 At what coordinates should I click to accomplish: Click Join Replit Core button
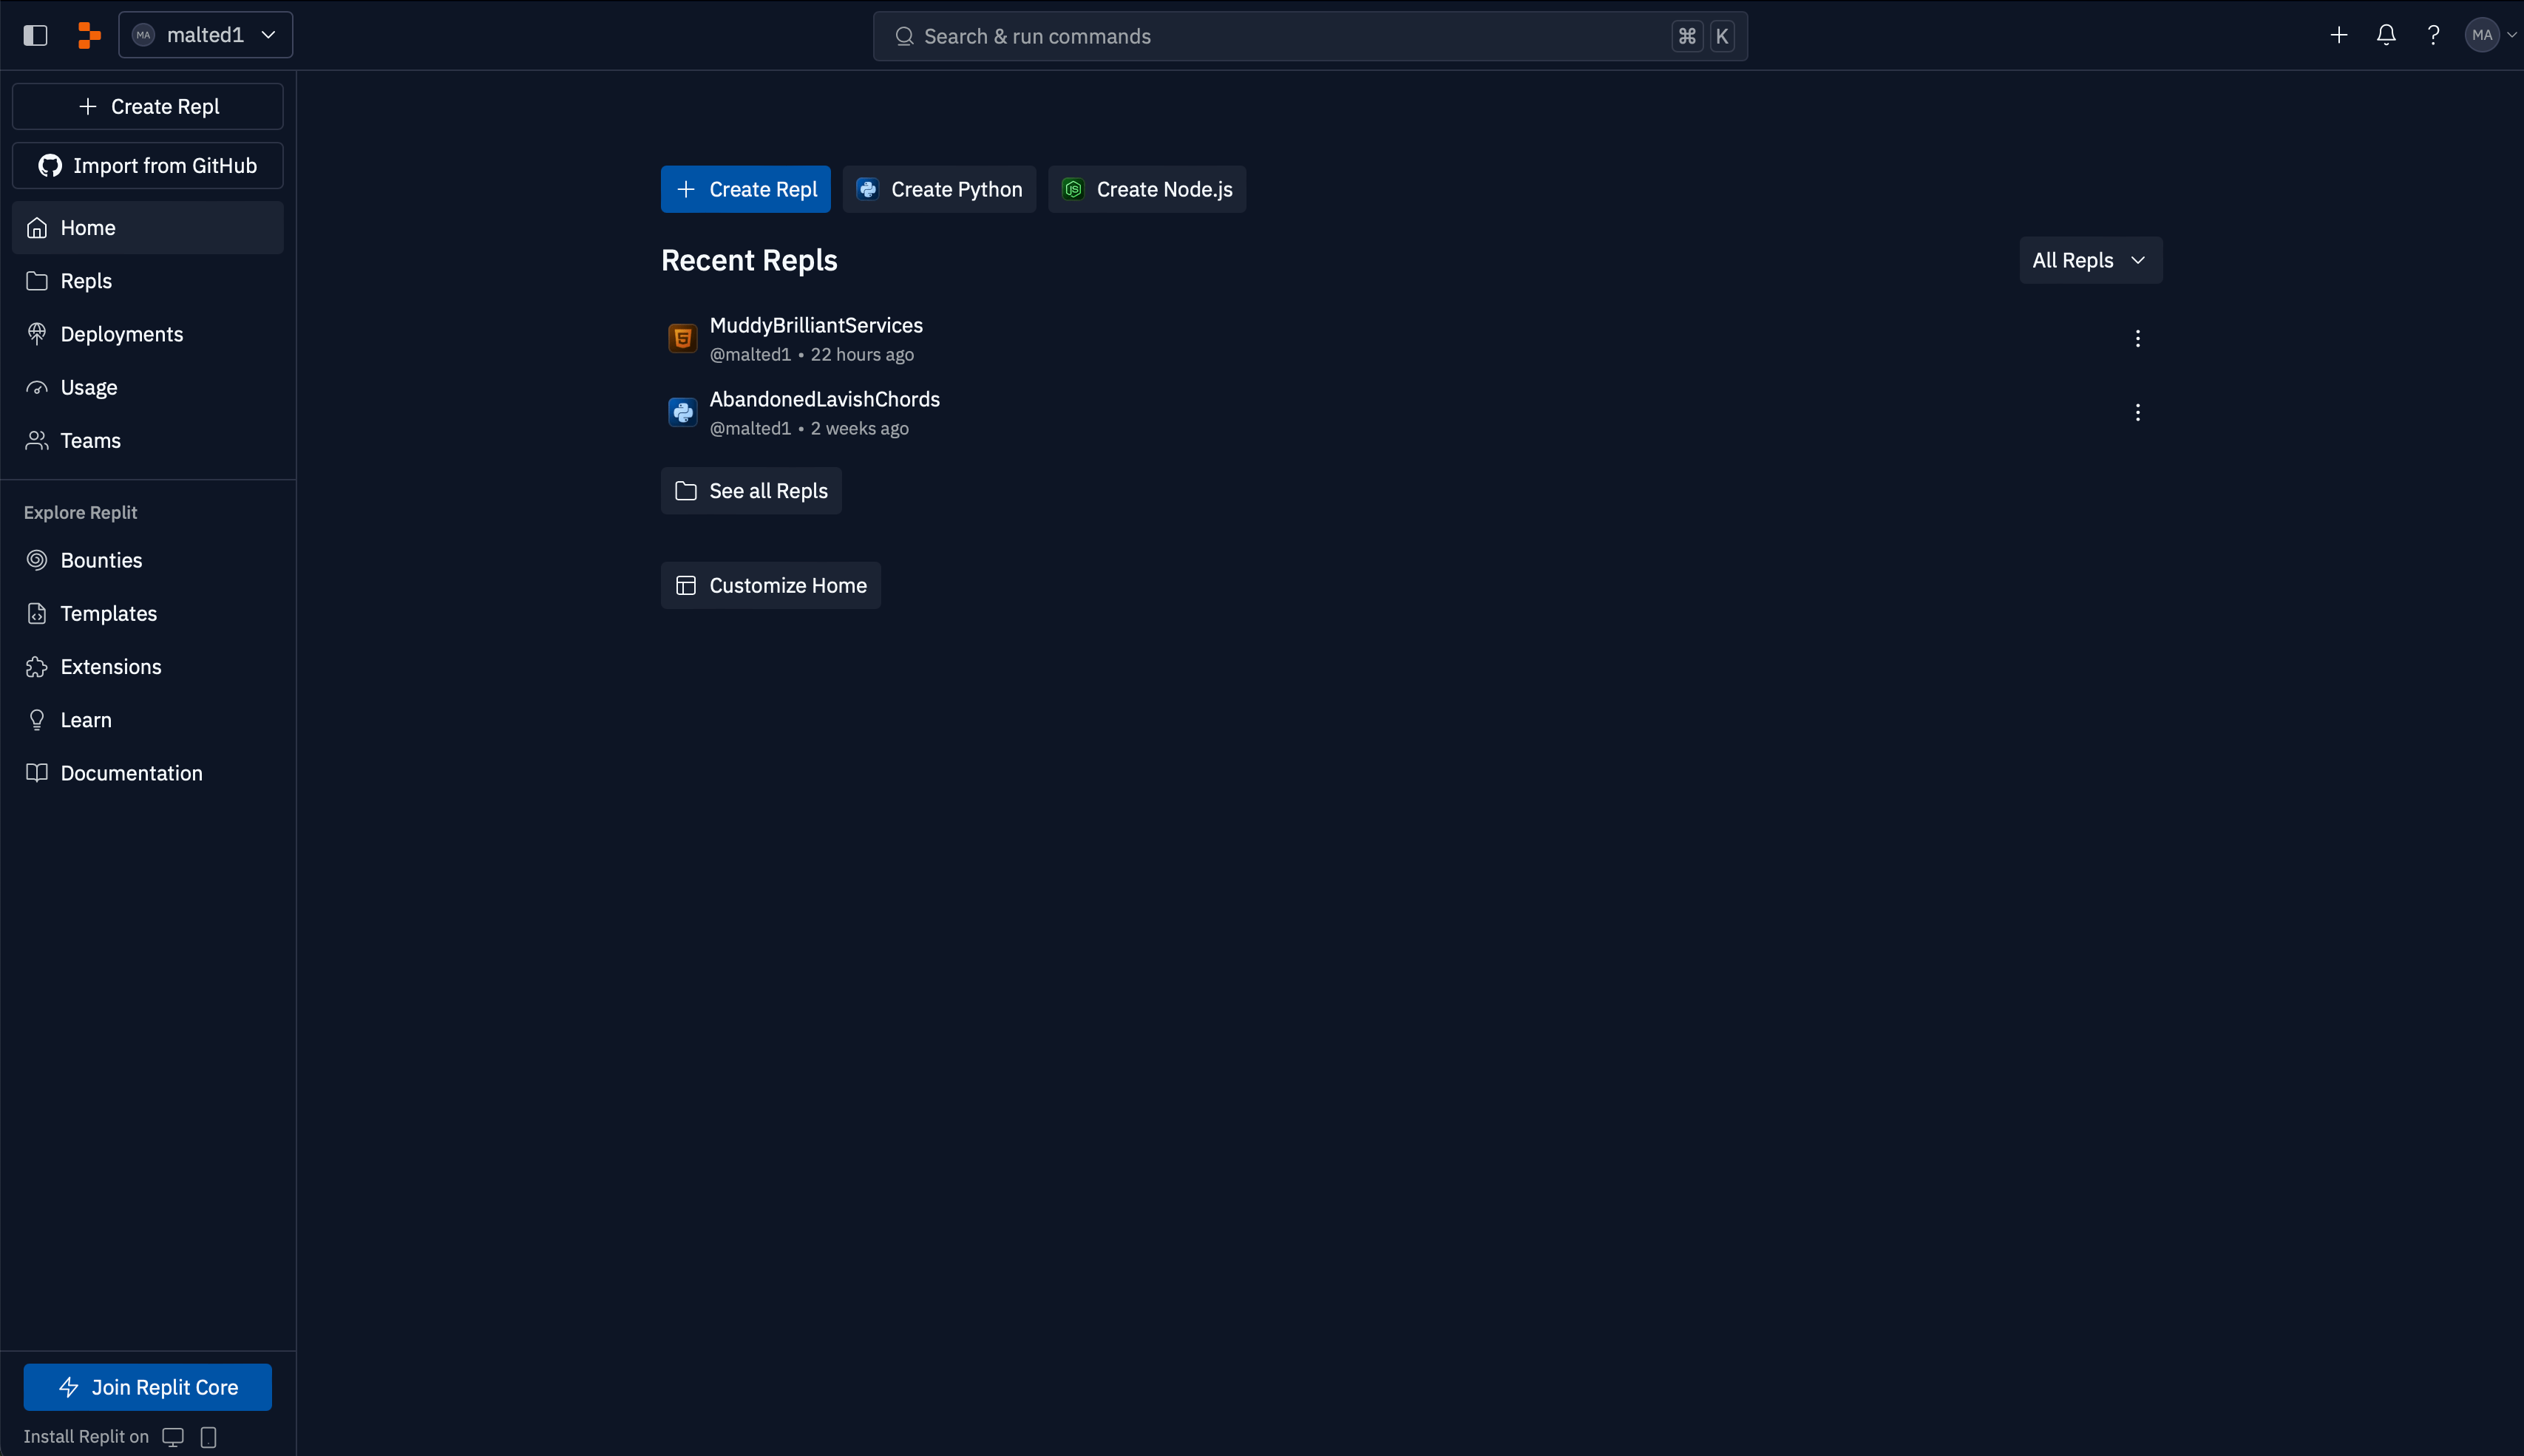[148, 1387]
